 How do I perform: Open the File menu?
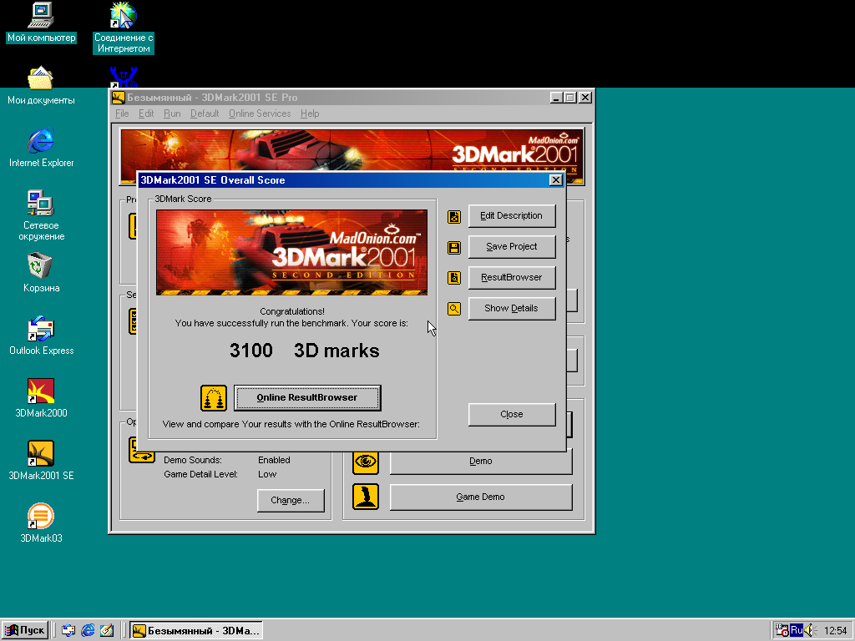pyautogui.click(x=122, y=114)
